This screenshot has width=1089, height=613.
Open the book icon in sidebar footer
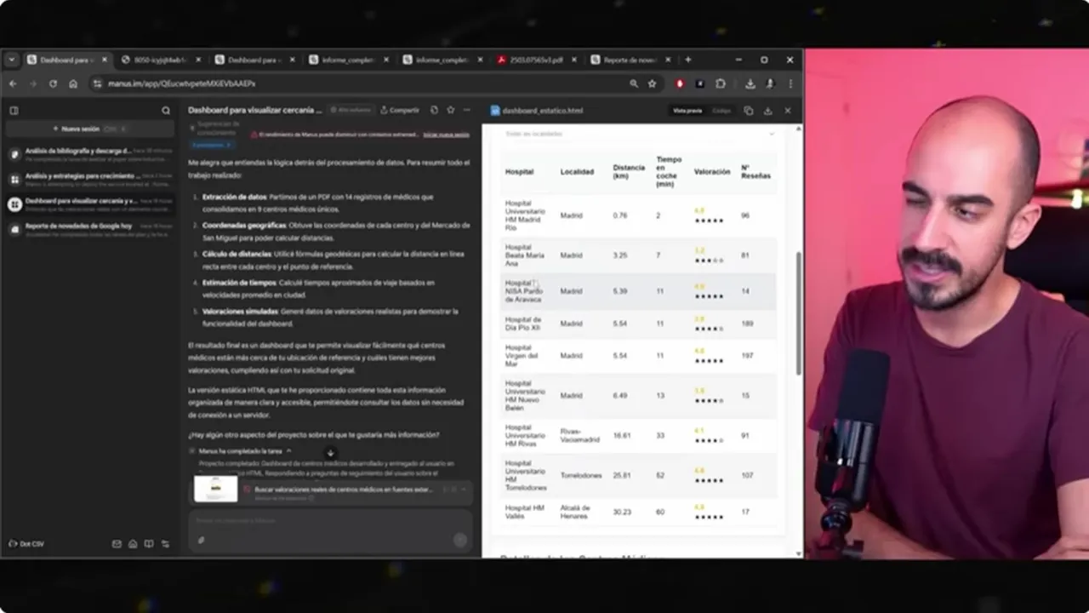[x=149, y=544]
